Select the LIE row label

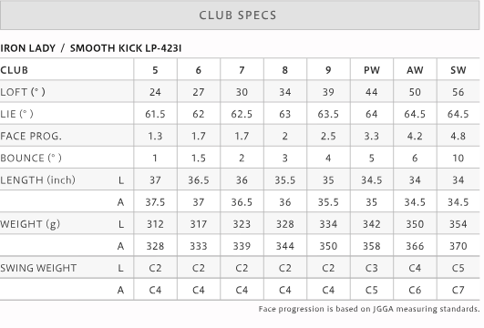click(x=16, y=114)
